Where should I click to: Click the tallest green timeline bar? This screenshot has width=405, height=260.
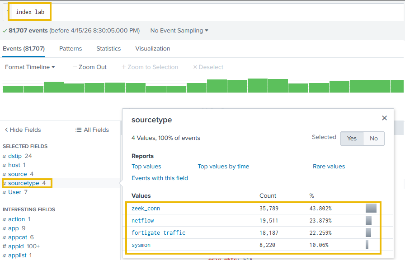pos(258,86)
